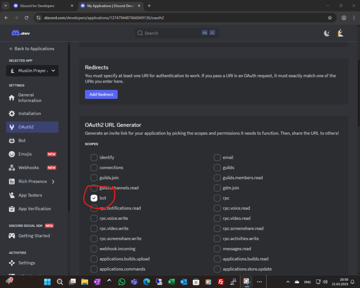Open the OAuth2 settings page
Viewport: 360px width, 288px height.
32,127
